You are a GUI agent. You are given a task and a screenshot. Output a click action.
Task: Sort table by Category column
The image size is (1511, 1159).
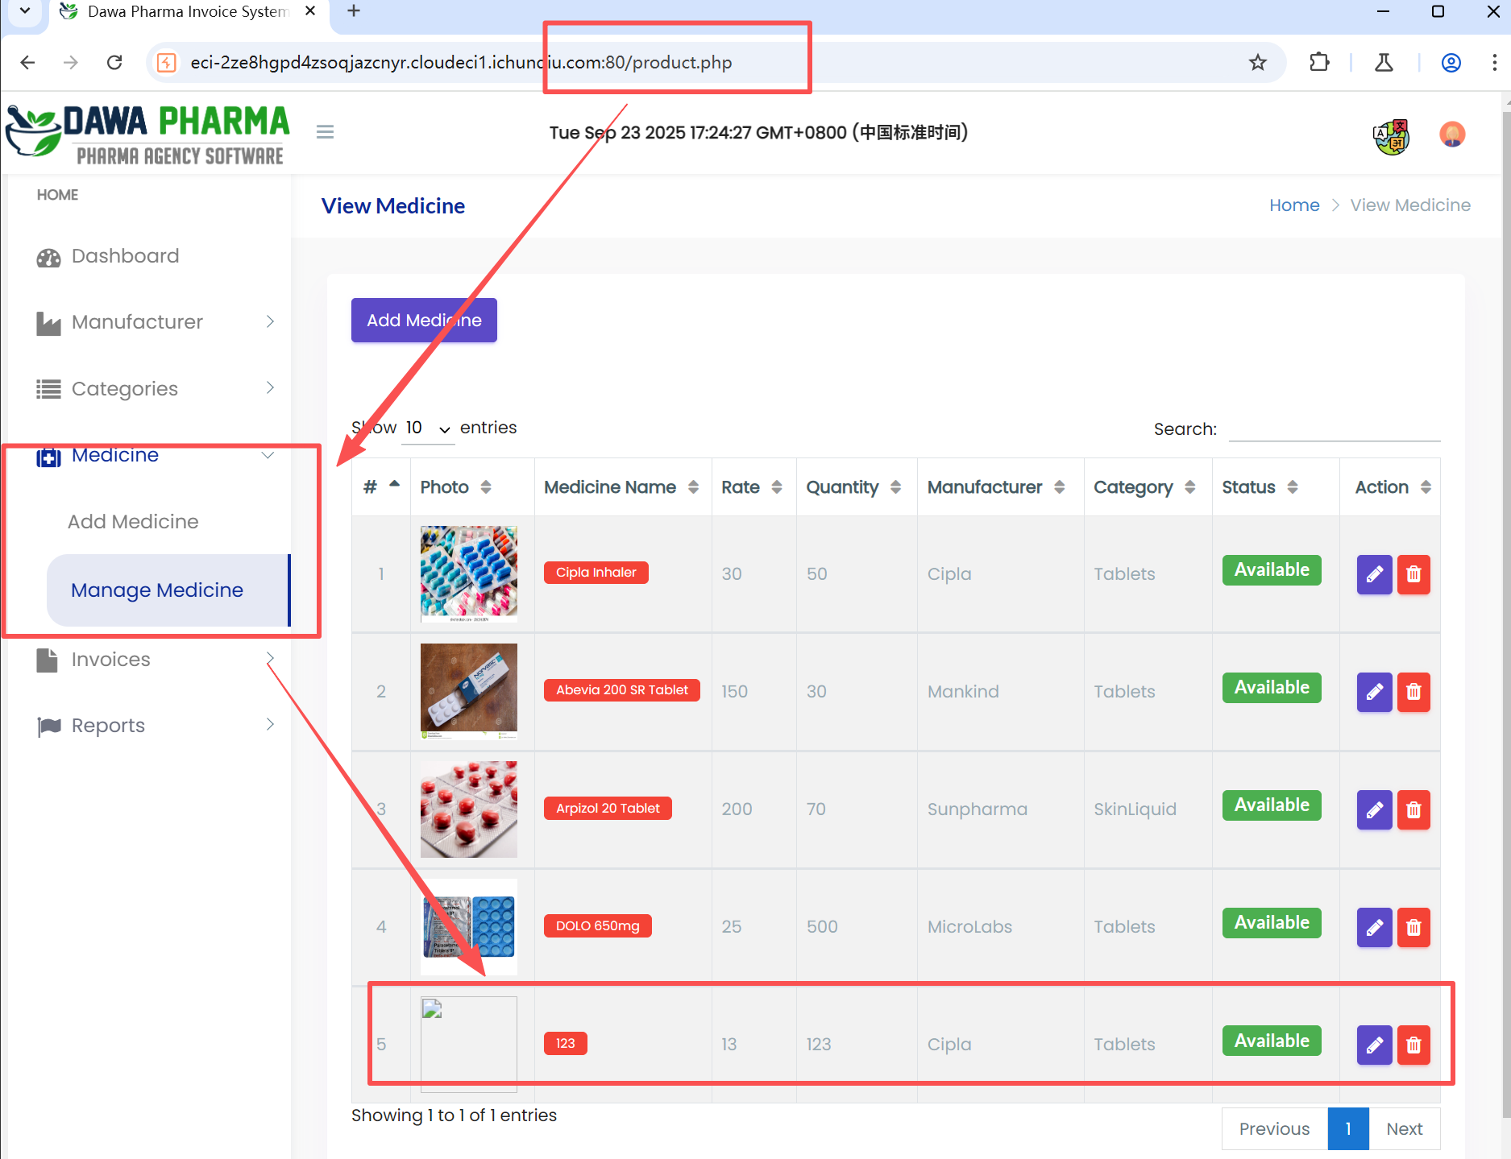1147,487
